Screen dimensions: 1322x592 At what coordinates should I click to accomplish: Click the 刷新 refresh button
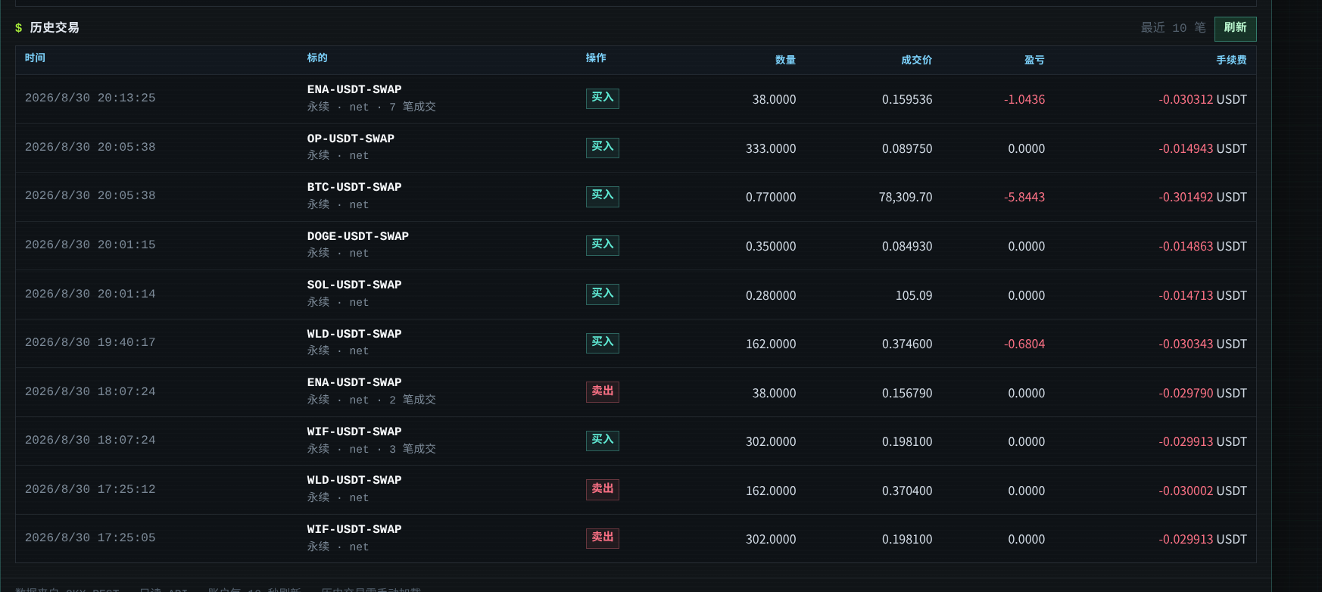(x=1235, y=28)
